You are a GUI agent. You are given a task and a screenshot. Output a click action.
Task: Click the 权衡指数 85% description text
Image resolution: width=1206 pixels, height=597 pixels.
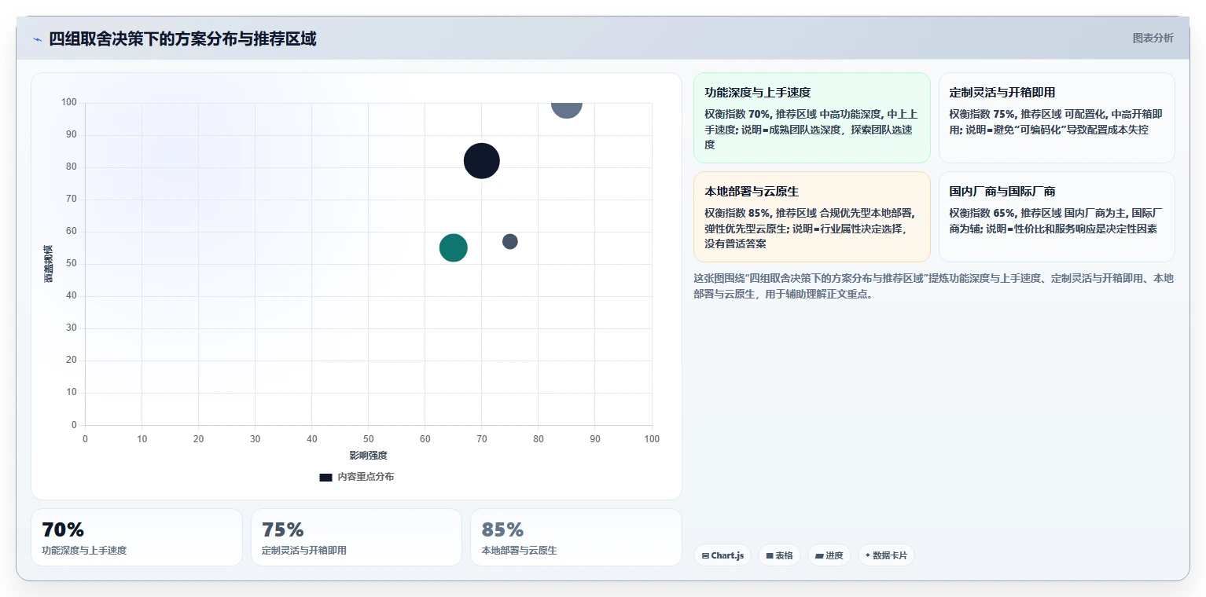click(811, 229)
